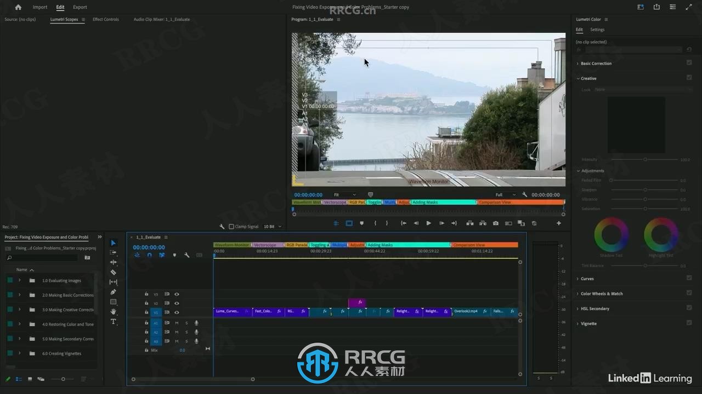The image size is (702, 394).
Task: Toggle V3 track output eye
Action: [x=177, y=294]
